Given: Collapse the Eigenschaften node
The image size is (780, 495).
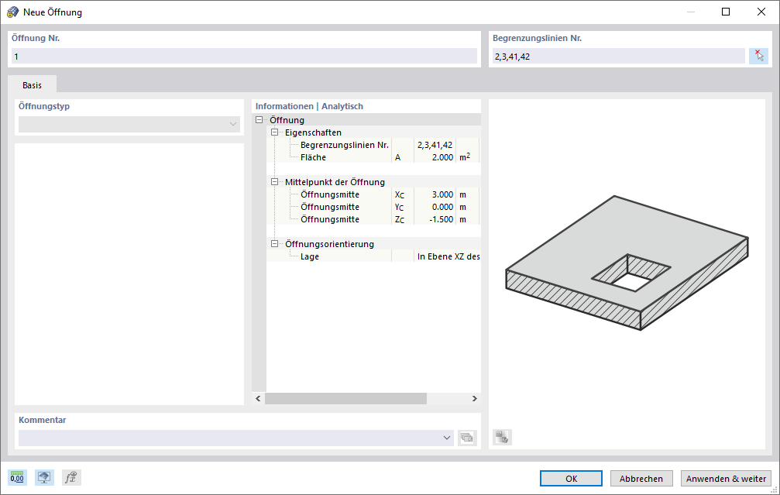Looking at the screenshot, I should [274, 132].
